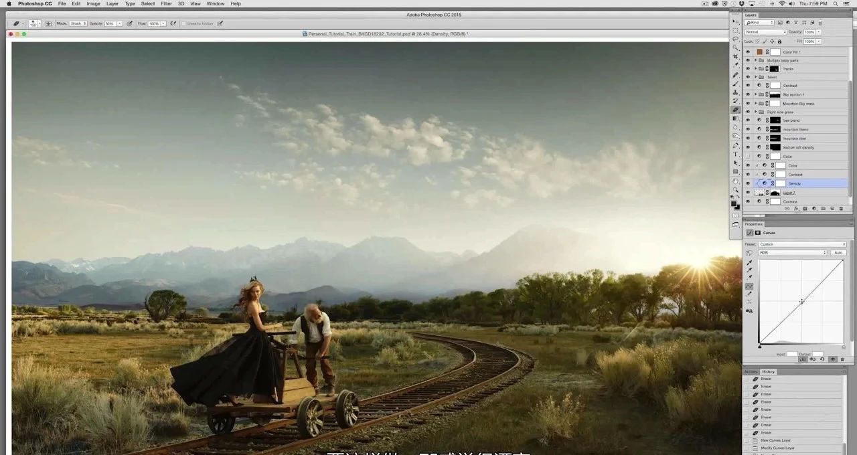Open the Window menu
Viewport: 857px width, 455px height.
[216, 4]
